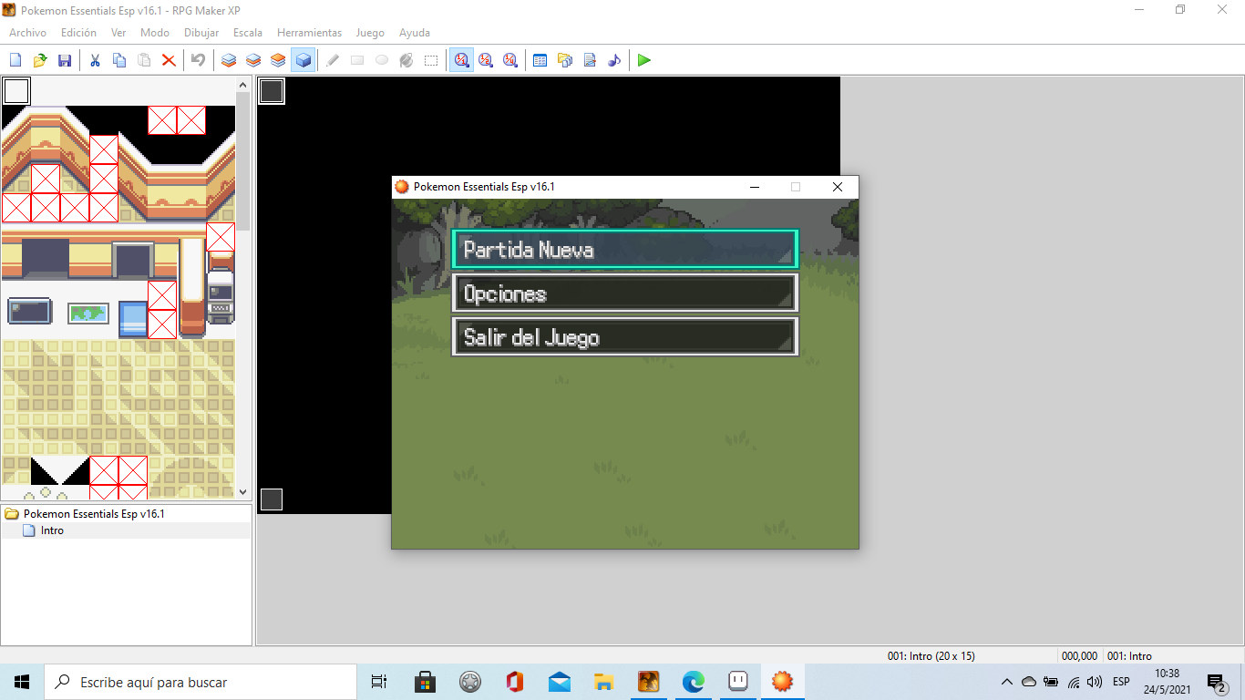Toggle the Events layer mode
Screen dimensions: 1245x700
pyautogui.click(x=304, y=60)
